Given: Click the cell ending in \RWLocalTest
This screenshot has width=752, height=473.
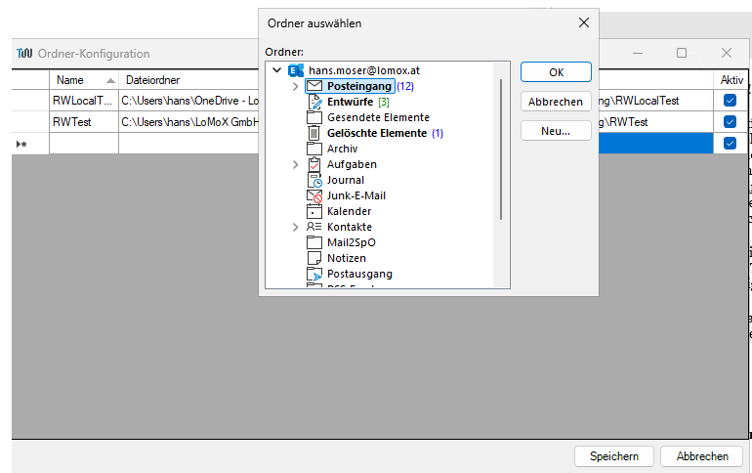Looking at the screenshot, I should [x=655, y=101].
